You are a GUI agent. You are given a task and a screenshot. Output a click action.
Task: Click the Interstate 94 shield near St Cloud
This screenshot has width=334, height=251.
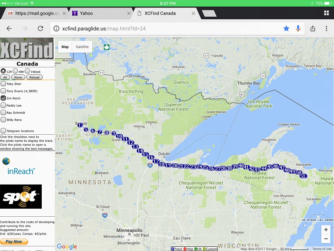pos(105,215)
